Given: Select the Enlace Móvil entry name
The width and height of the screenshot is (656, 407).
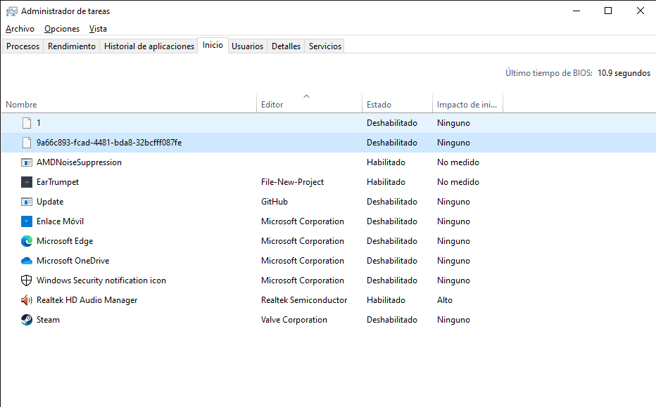Looking at the screenshot, I should tap(61, 221).
